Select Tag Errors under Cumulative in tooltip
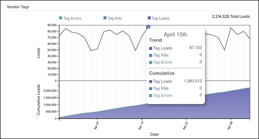Viewport: 259px width, 139px height. [x=162, y=96]
